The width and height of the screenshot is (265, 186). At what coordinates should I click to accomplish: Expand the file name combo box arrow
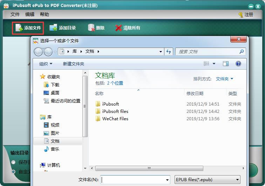coord(167,180)
